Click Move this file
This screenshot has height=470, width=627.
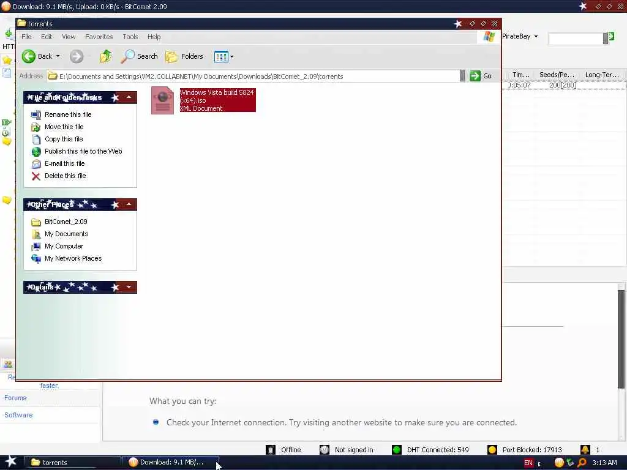pyautogui.click(x=64, y=127)
